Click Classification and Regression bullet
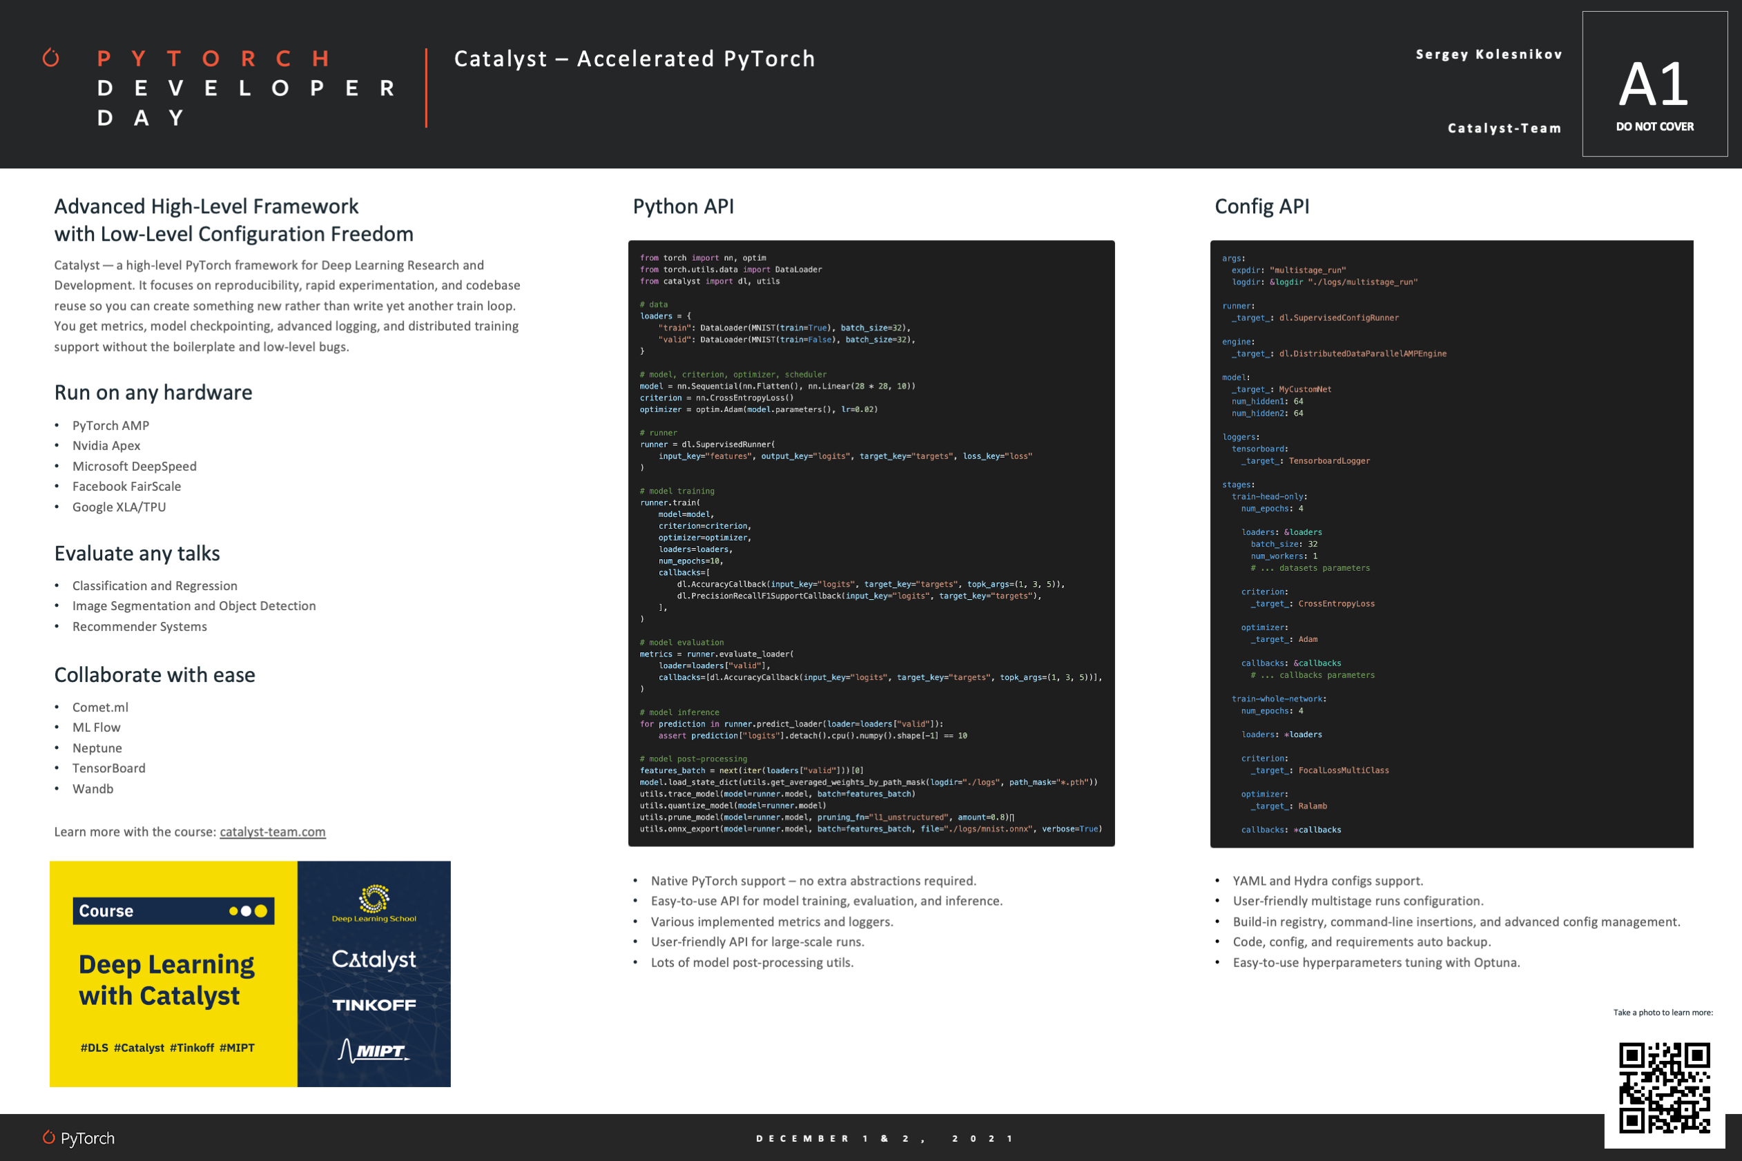 [x=155, y=586]
